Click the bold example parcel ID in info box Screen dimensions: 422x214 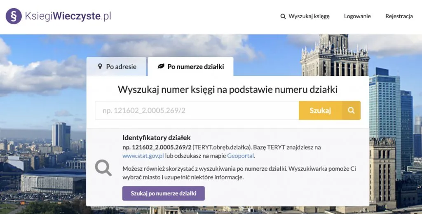[x=157, y=147]
